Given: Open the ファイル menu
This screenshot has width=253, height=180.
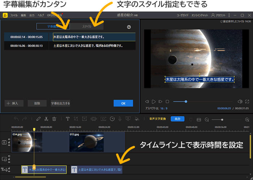Looking at the screenshot, I should pos(14,15).
